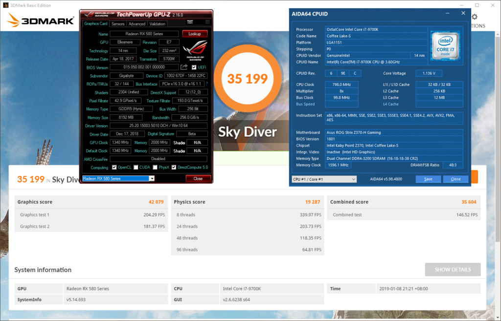Click the Physics score value 19 287
The image size is (501, 321).
313,202
